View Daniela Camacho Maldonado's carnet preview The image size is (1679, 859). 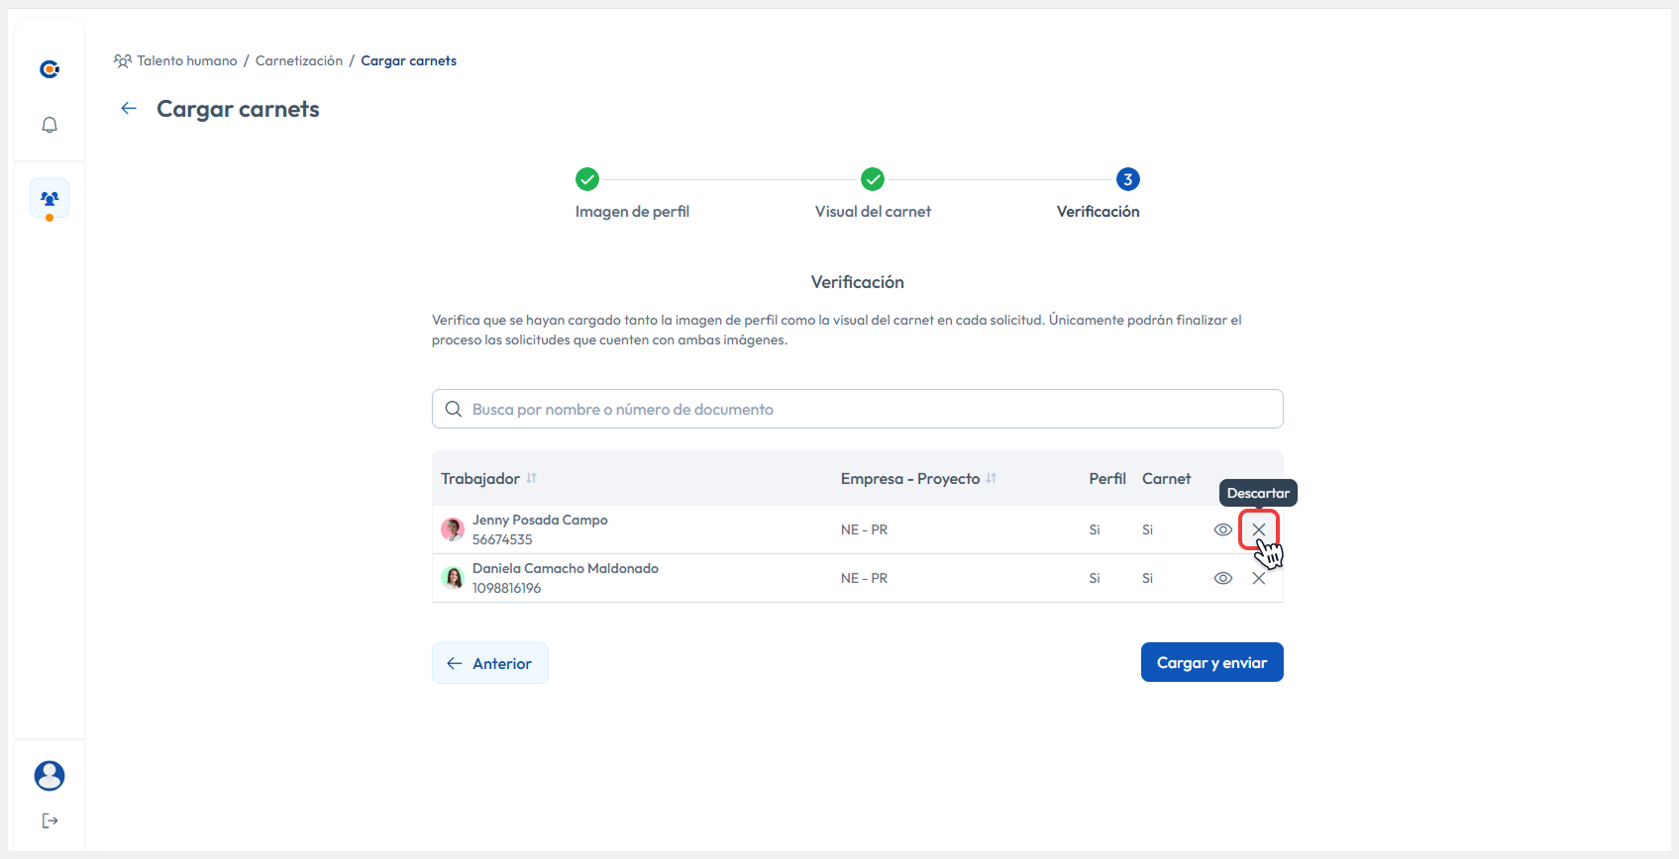(x=1223, y=579)
